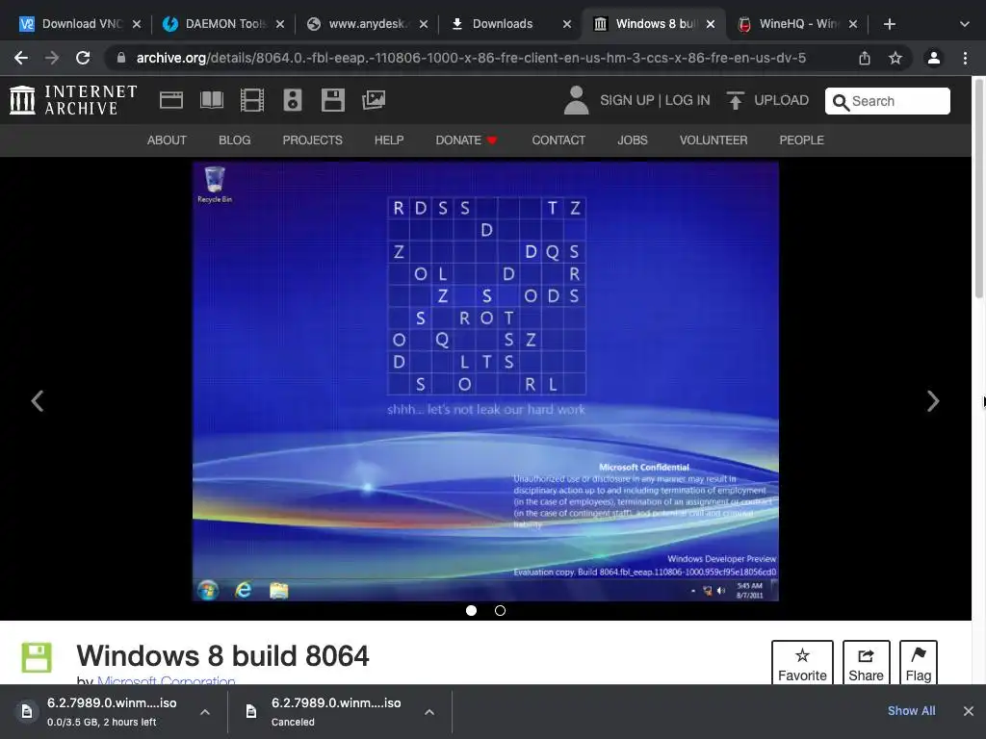Click the address bar URL

[x=471, y=58]
